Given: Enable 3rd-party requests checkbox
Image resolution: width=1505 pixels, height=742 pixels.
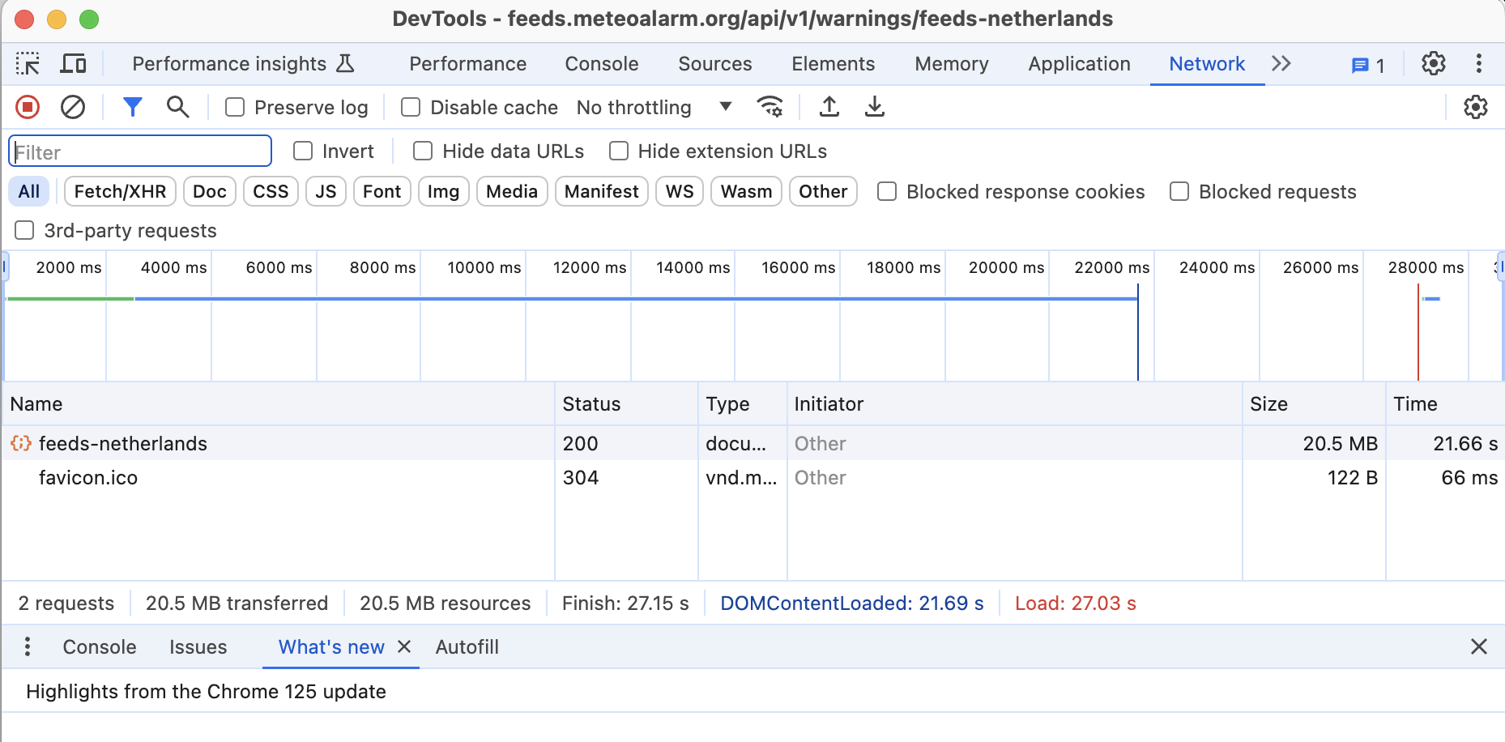Looking at the screenshot, I should point(25,231).
